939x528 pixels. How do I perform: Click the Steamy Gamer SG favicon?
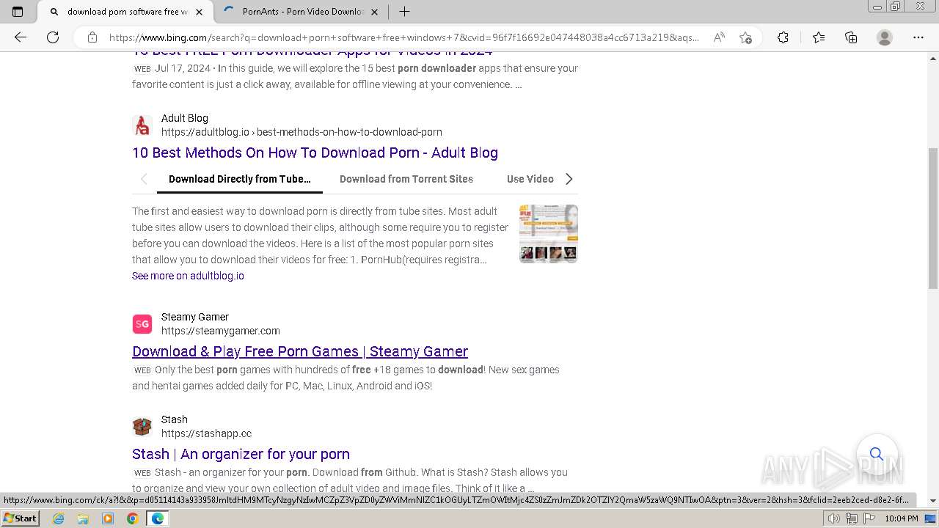point(142,323)
